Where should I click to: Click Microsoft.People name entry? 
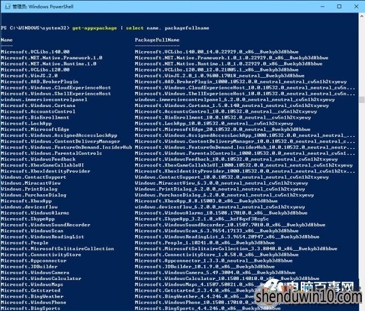24,243
